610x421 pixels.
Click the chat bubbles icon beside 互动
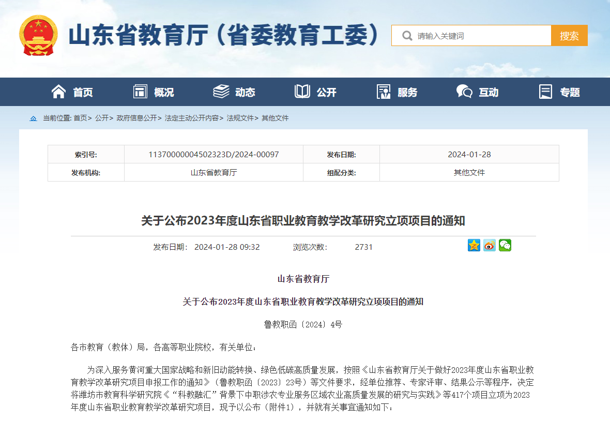click(465, 92)
